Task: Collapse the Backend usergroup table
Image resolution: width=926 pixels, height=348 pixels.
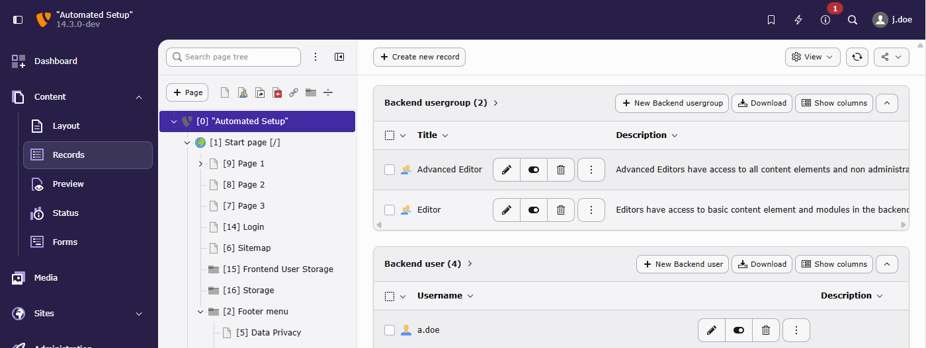Action: [887, 103]
